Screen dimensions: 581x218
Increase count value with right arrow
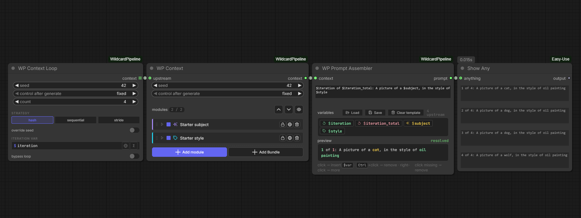click(x=134, y=102)
